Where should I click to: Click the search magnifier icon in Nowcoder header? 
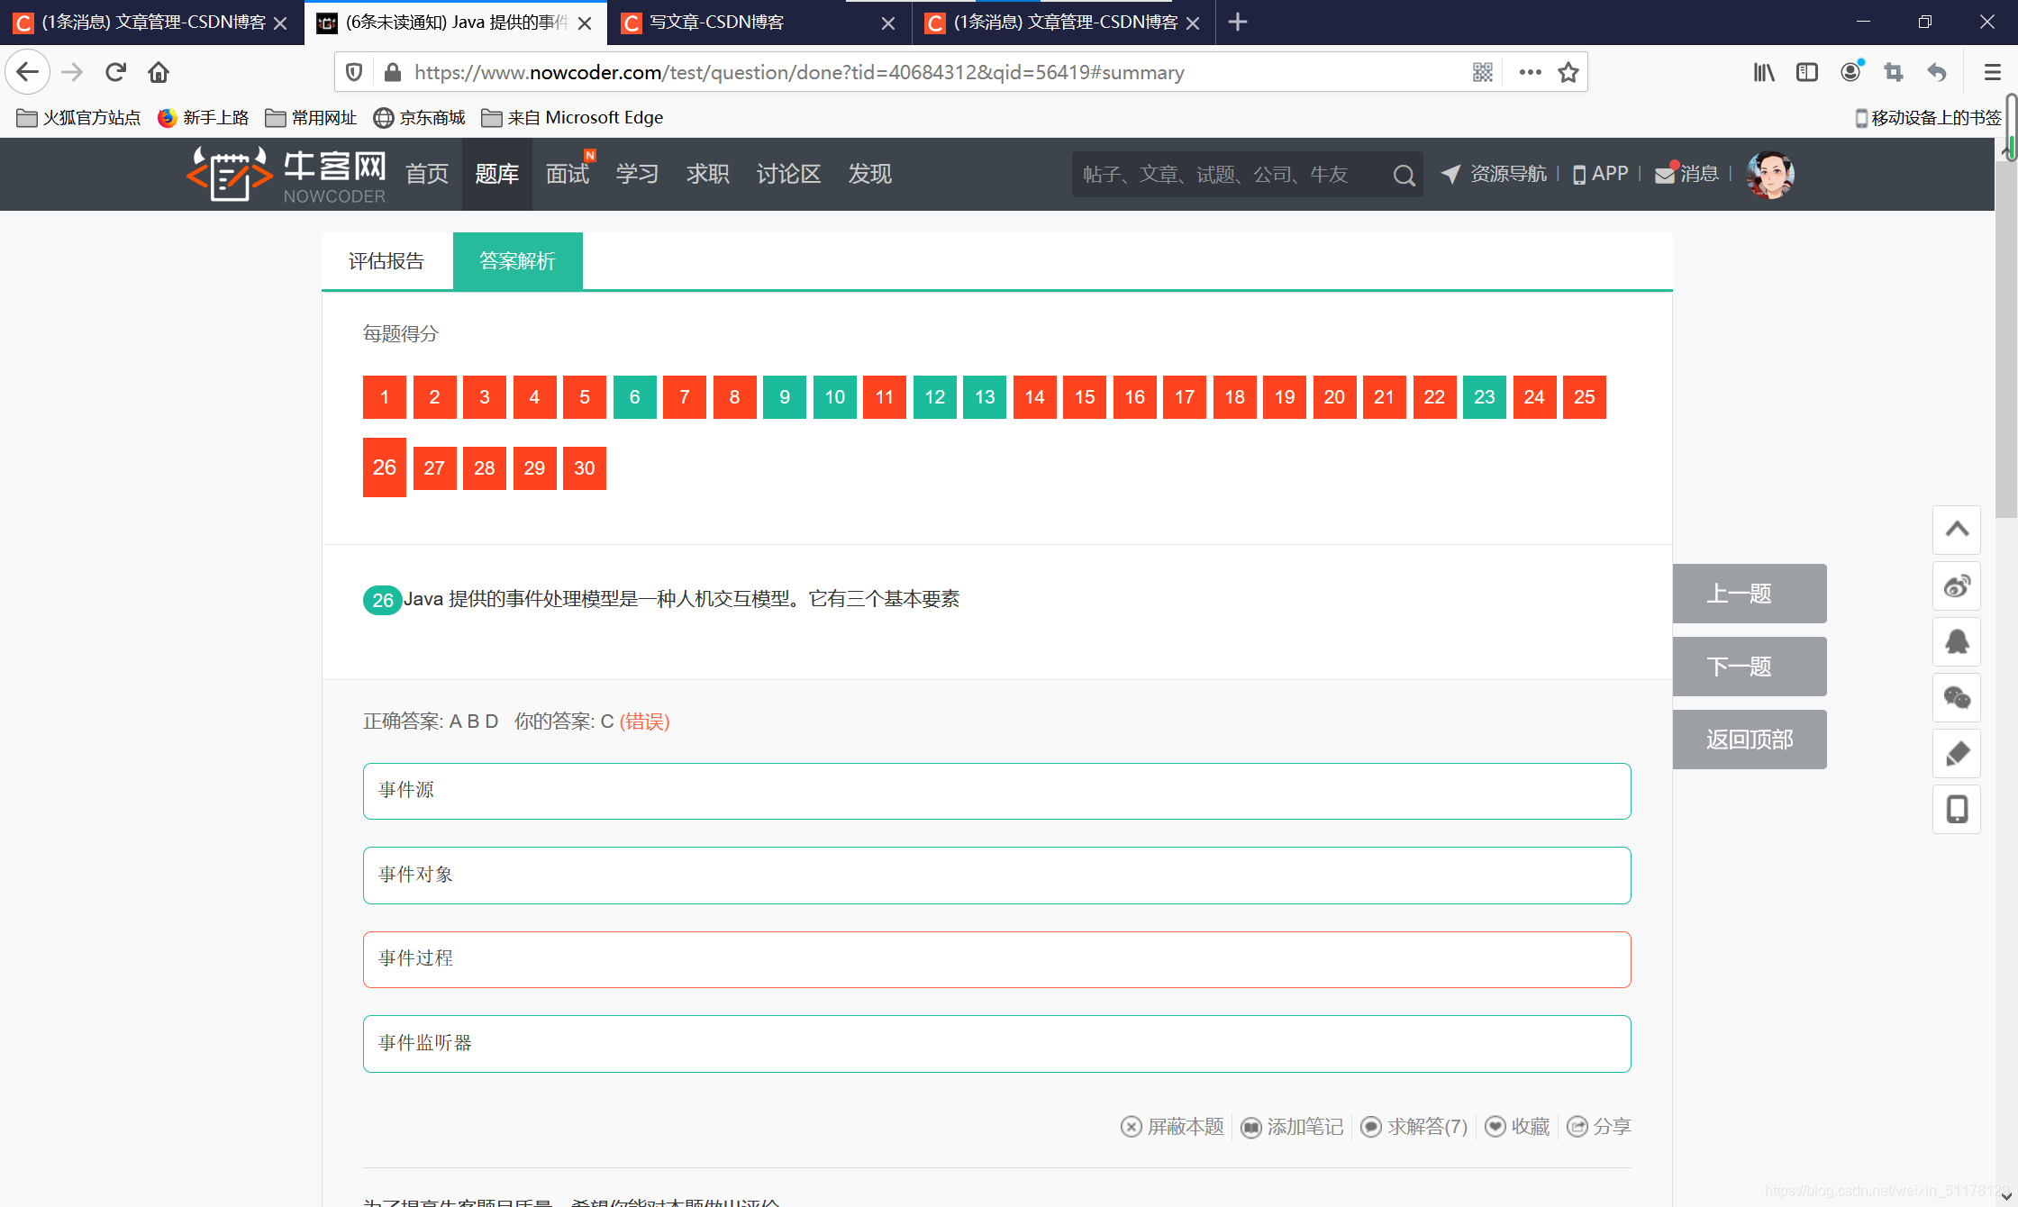1404,175
